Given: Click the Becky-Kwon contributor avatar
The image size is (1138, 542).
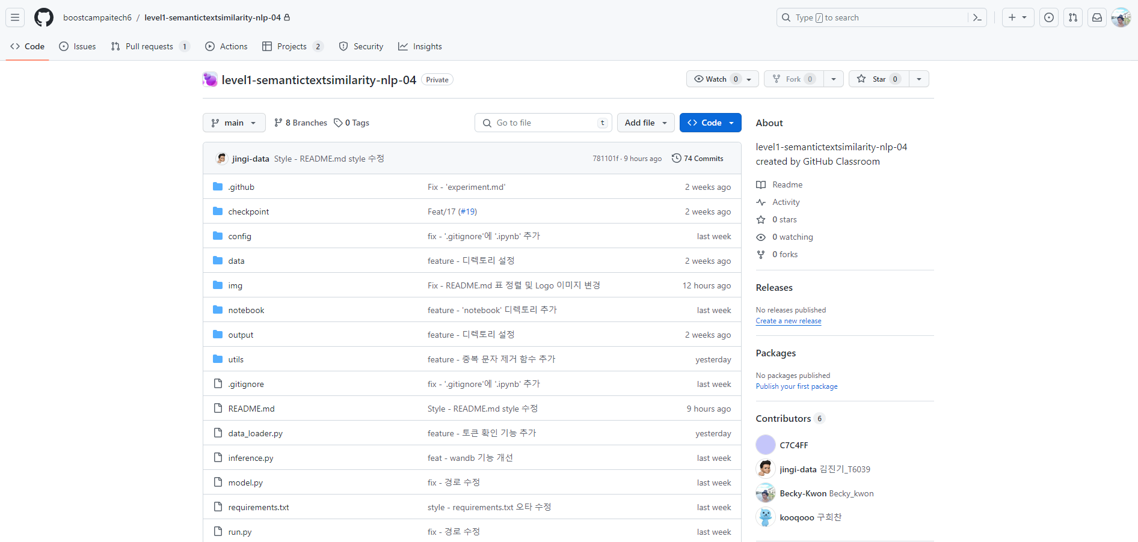Looking at the screenshot, I should (x=766, y=493).
